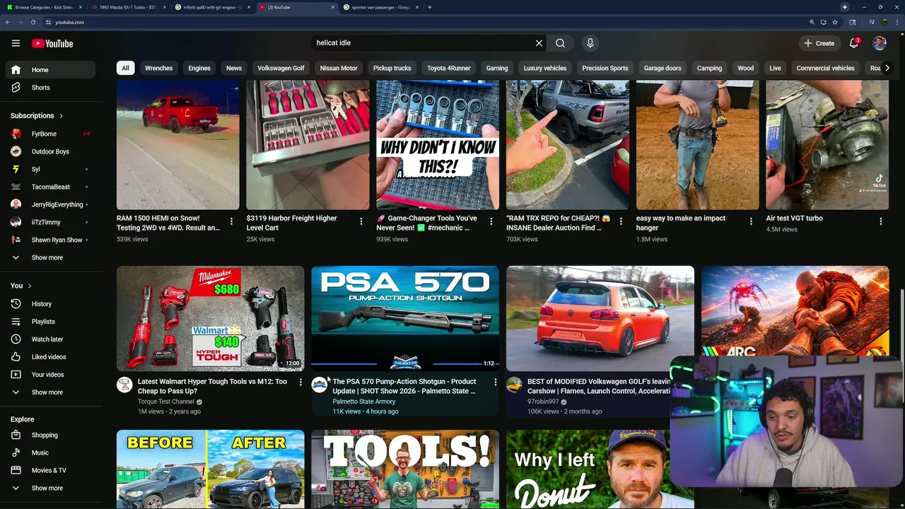Open Shopping under Explore
This screenshot has height=509, width=905.
tap(50, 435)
